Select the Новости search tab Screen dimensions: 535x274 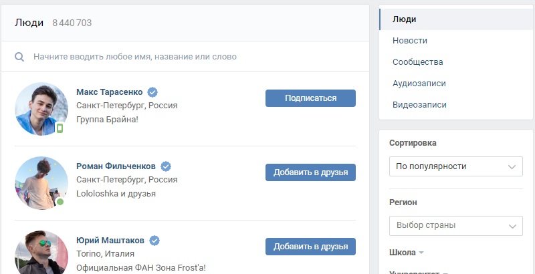[x=410, y=41]
